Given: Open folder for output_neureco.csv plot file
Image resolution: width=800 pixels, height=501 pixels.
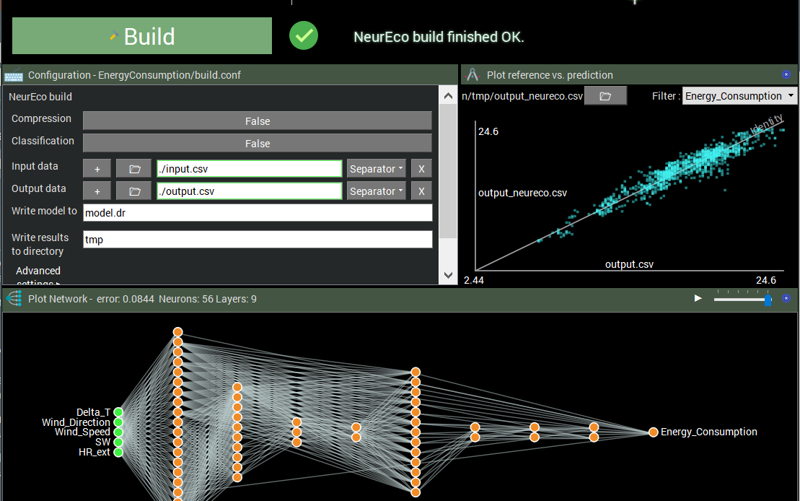Looking at the screenshot, I should 605,96.
